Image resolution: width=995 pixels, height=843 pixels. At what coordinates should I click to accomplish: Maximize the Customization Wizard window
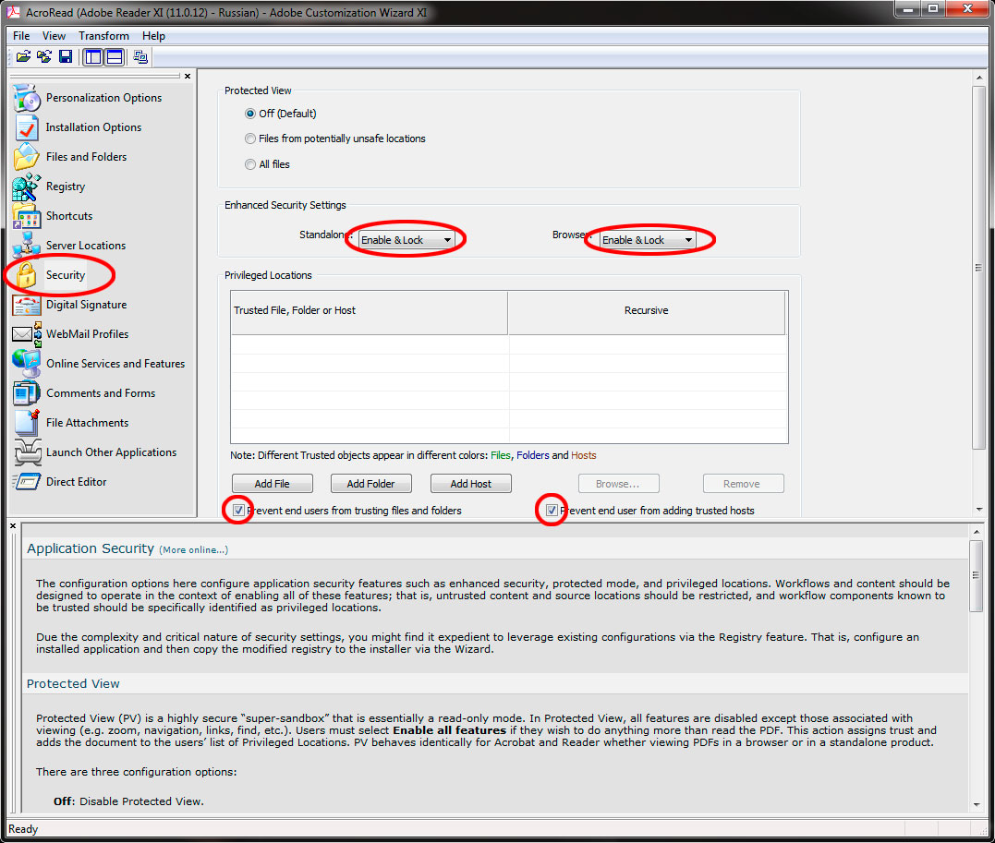(933, 9)
